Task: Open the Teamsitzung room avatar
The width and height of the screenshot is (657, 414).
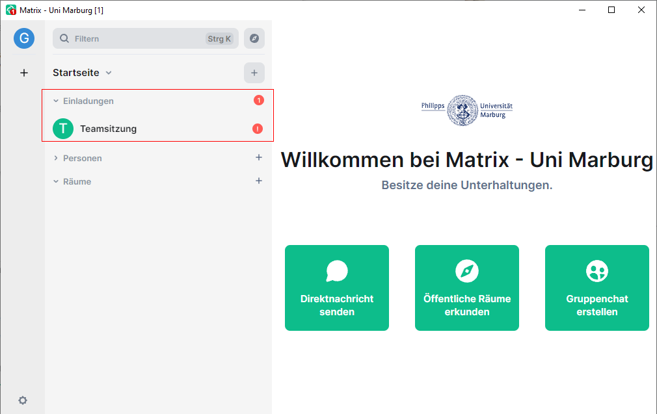Action: coord(63,129)
